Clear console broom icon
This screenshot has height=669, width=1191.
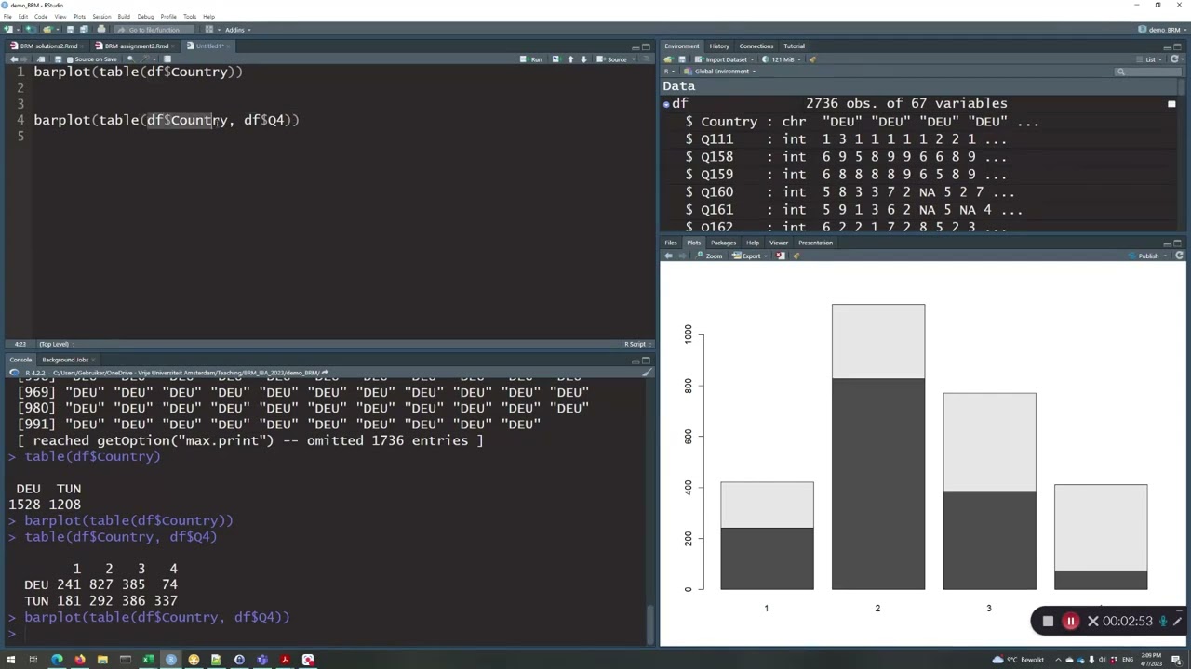[648, 373]
